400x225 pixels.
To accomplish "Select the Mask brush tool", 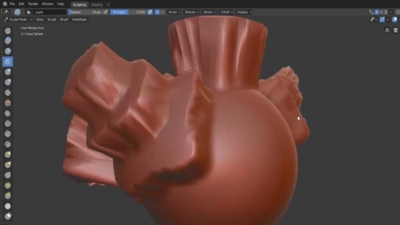I will (7, 216).
